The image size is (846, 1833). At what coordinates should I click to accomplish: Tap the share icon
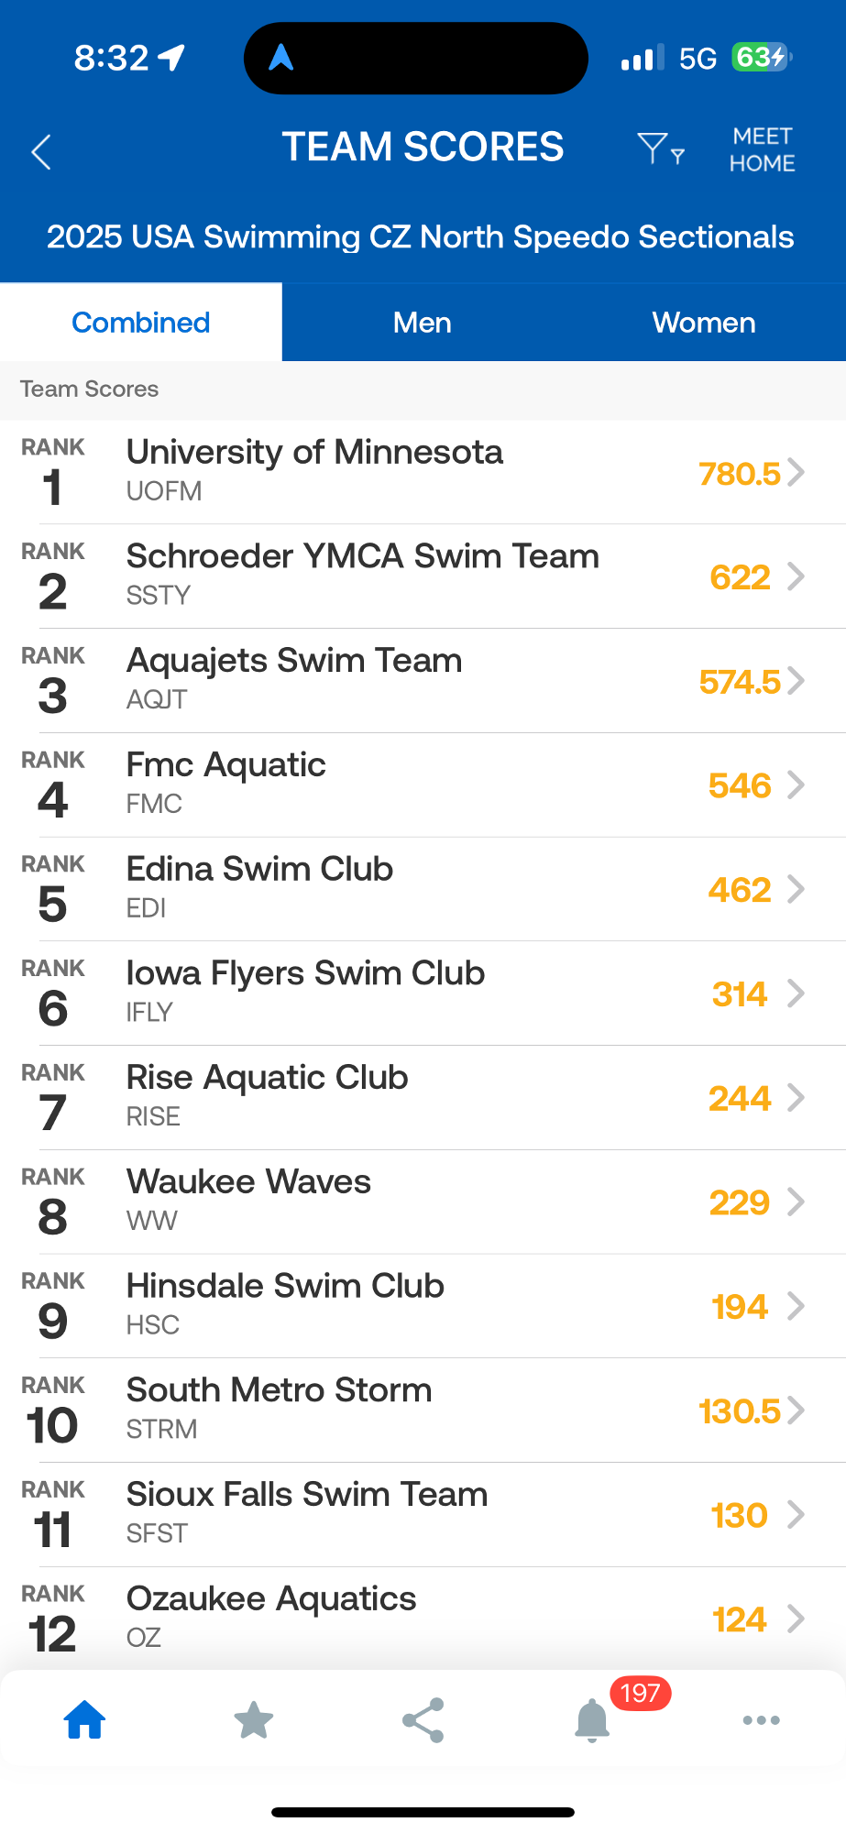tap(423, 1720)
